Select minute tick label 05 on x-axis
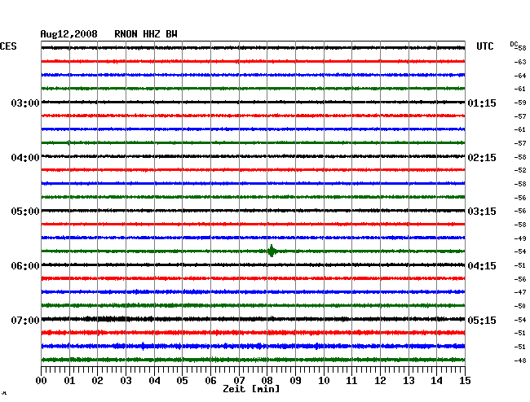 point(182,380)
